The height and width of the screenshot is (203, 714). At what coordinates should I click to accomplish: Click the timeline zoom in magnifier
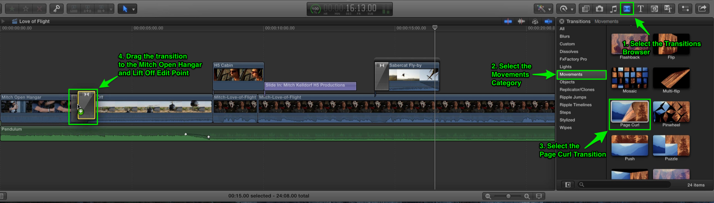pos(527,196)
